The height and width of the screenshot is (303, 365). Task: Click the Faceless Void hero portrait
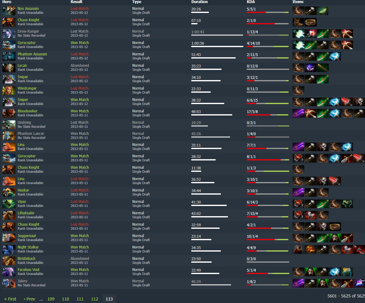tap(9, 272)
